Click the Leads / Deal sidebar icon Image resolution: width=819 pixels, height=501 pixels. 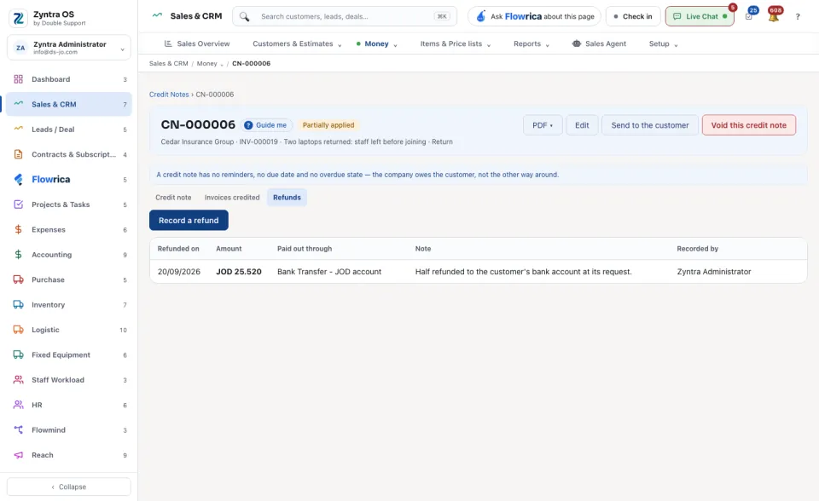pos(18,129)
